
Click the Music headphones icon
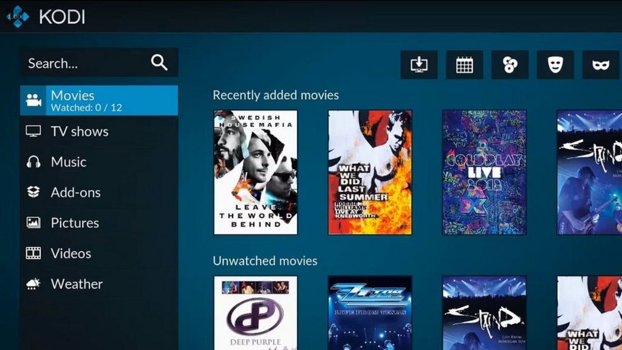coord(33,162)
